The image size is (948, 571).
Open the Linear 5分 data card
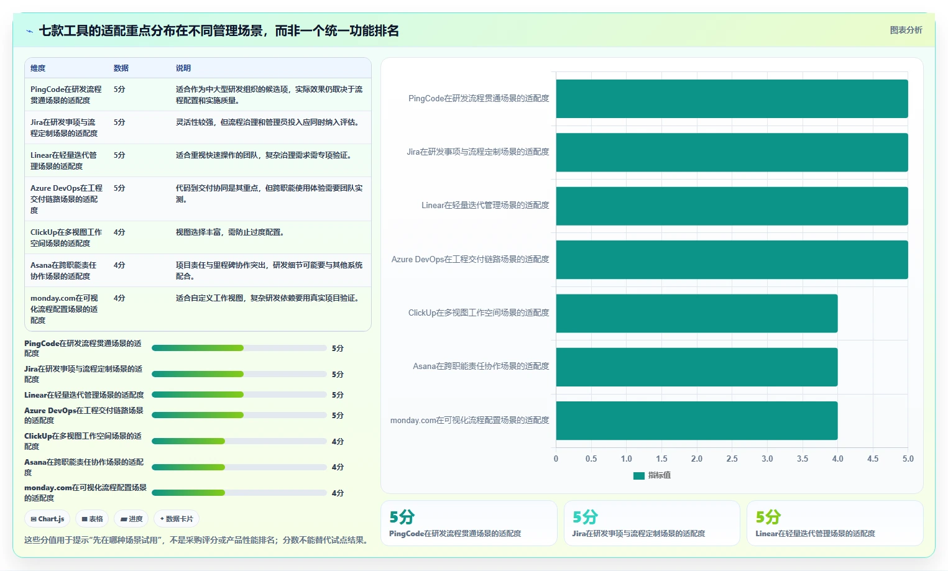[x=835, y=523]
